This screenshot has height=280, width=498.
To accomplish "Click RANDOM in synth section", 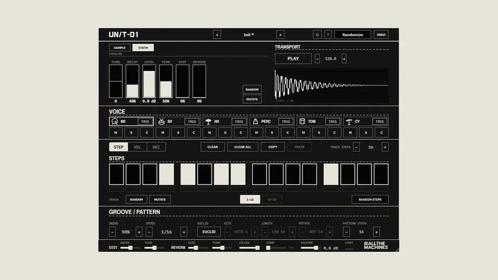I will point(252,90).
